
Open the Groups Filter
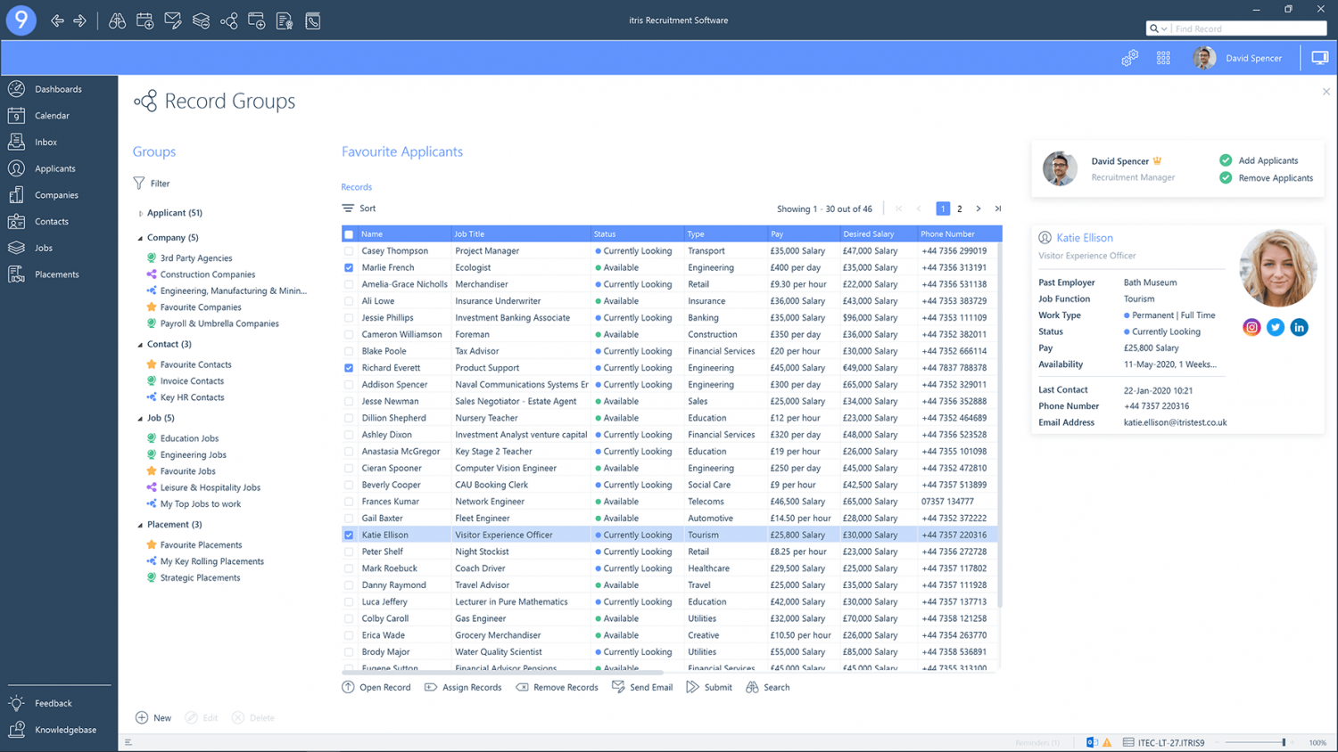pyautogui.click(x=152, y=184)
